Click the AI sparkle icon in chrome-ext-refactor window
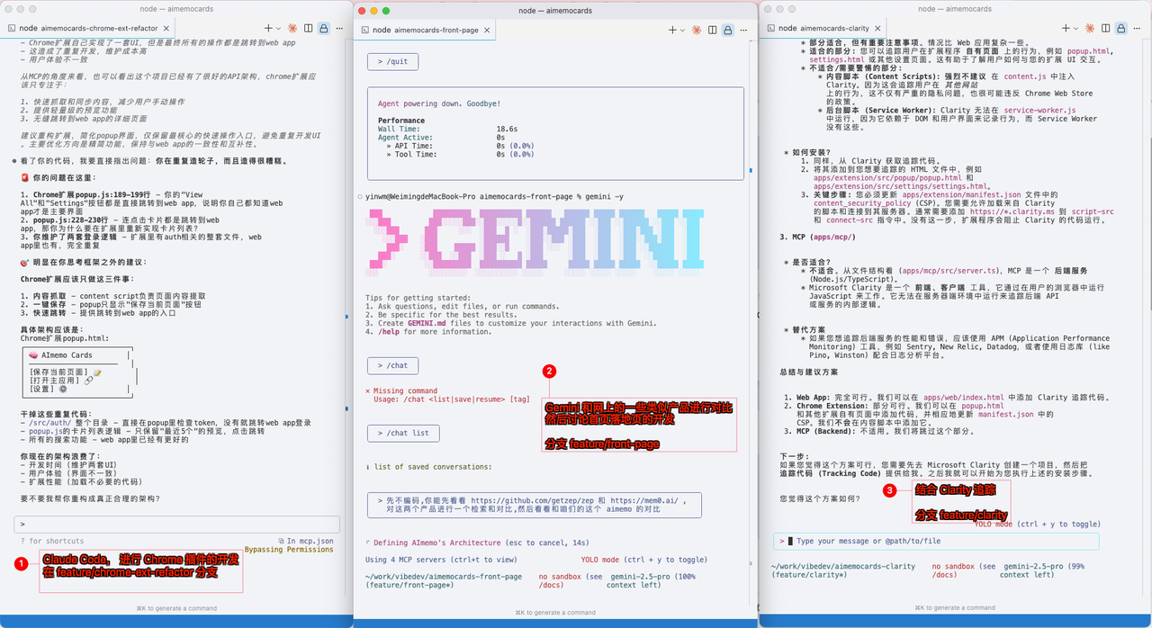This screenshot has height=628, width=1152. coord(292,29)
